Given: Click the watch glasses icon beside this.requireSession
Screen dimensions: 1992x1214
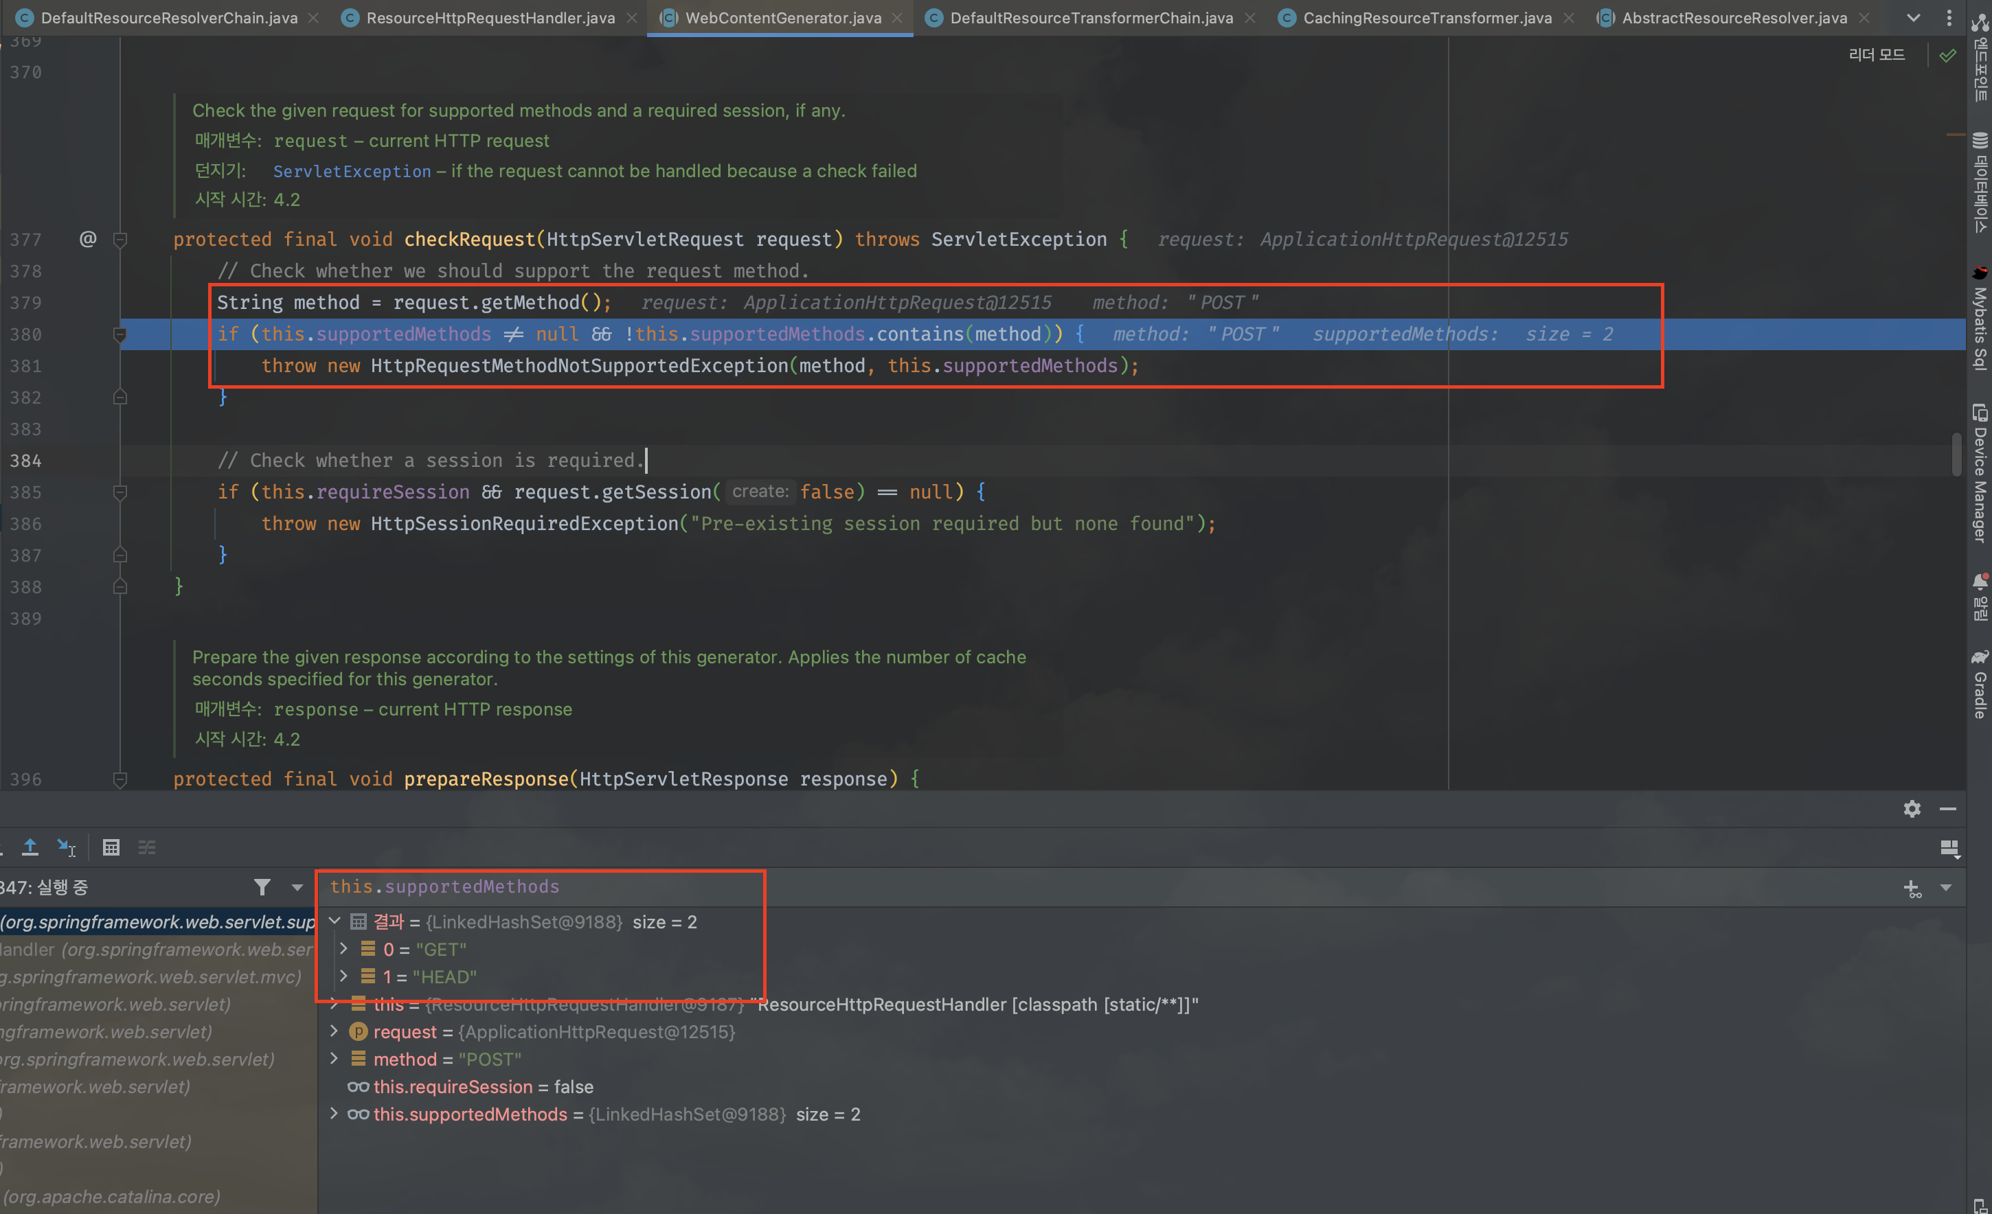Looking at the screenshot, I should pos(358,1087).
